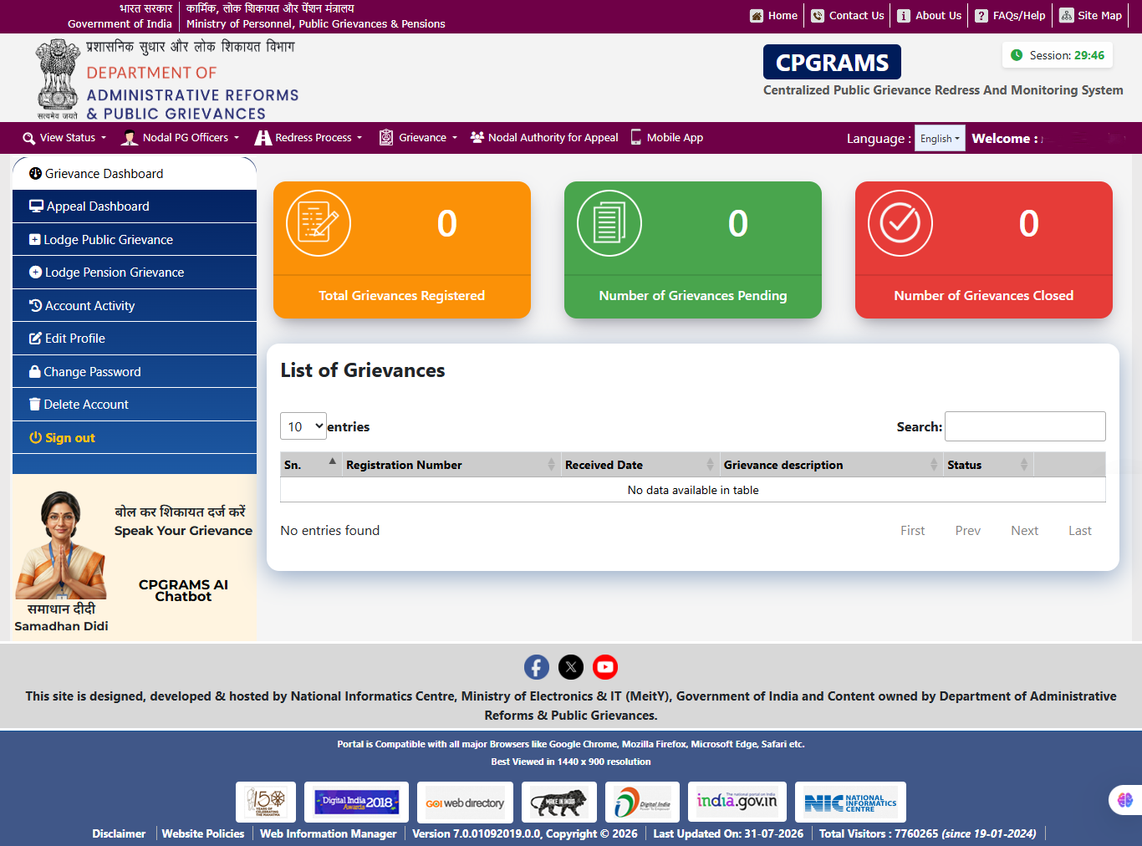Click the Site Map icon
Image resolution: width=1142 pixels, height=846 pixels.
tap(1067, 15)
